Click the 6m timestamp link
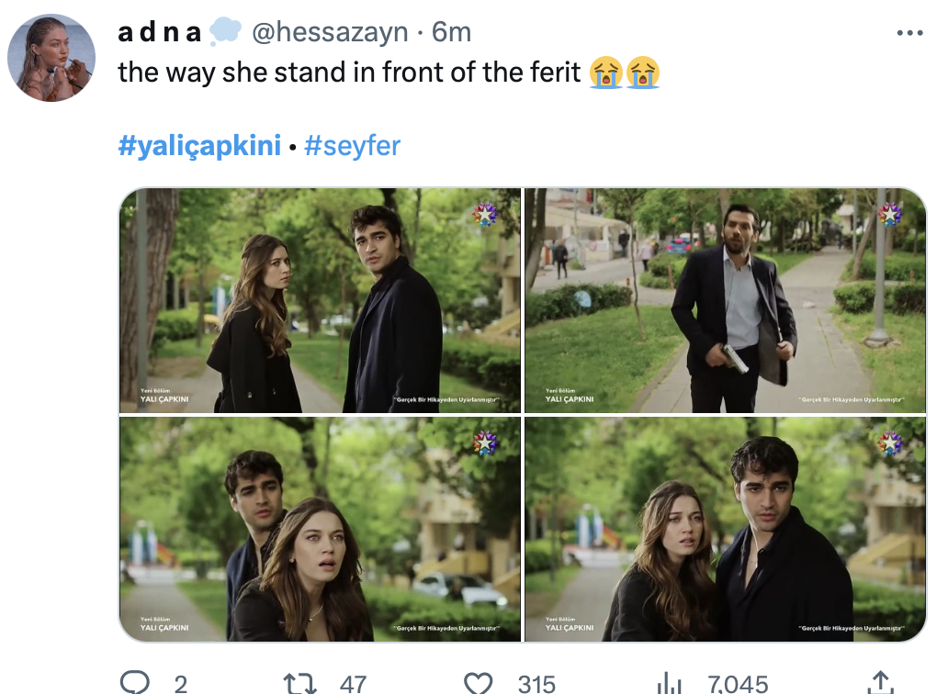Viewport: 948px width, 694px height. (451, 32)
